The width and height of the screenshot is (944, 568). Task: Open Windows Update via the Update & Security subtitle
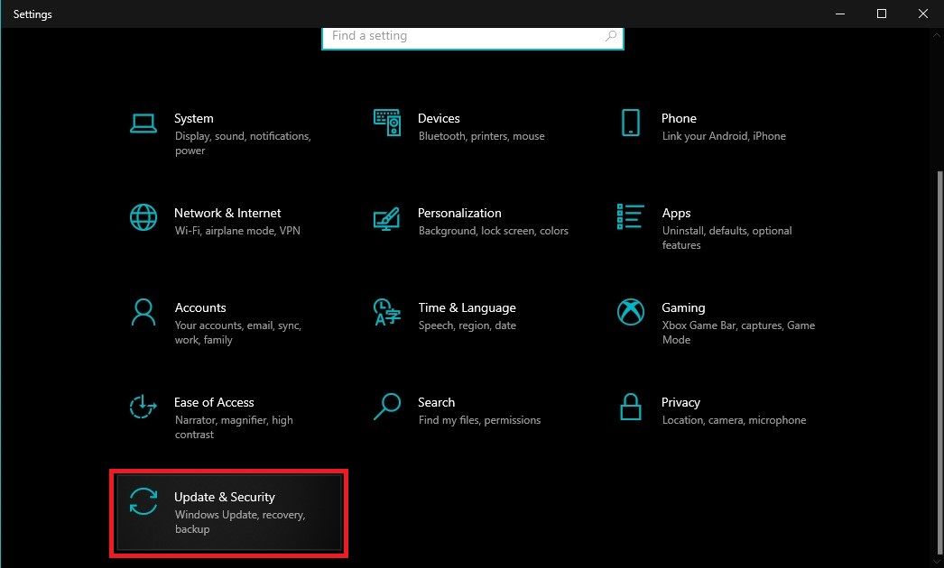[237, 522]
